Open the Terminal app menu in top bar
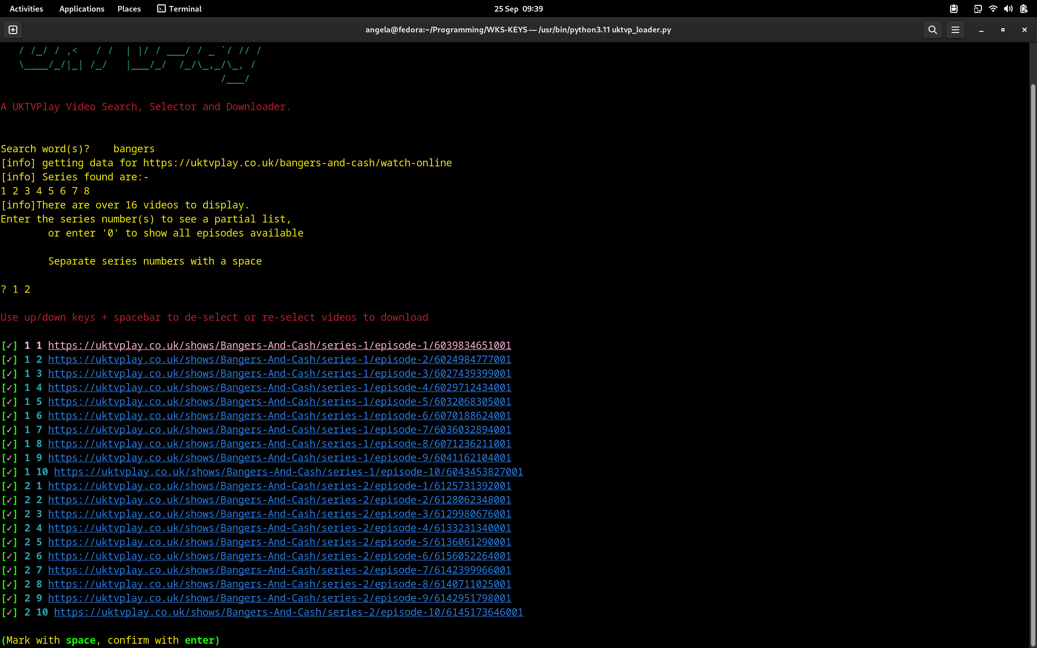Viewport: 1037px width, 648px height. [179, 9]
